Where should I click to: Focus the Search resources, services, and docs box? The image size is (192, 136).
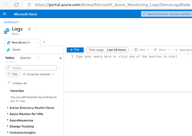click(x=166, y=14)
